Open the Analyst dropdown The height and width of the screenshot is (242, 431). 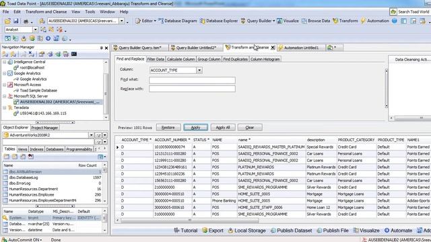[x=35, y=30]
